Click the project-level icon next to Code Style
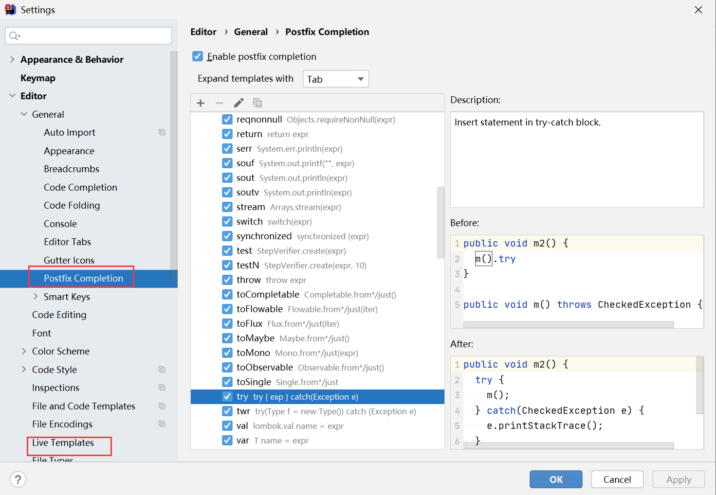This screenshot has width=716, height=495. coord(162,370)
